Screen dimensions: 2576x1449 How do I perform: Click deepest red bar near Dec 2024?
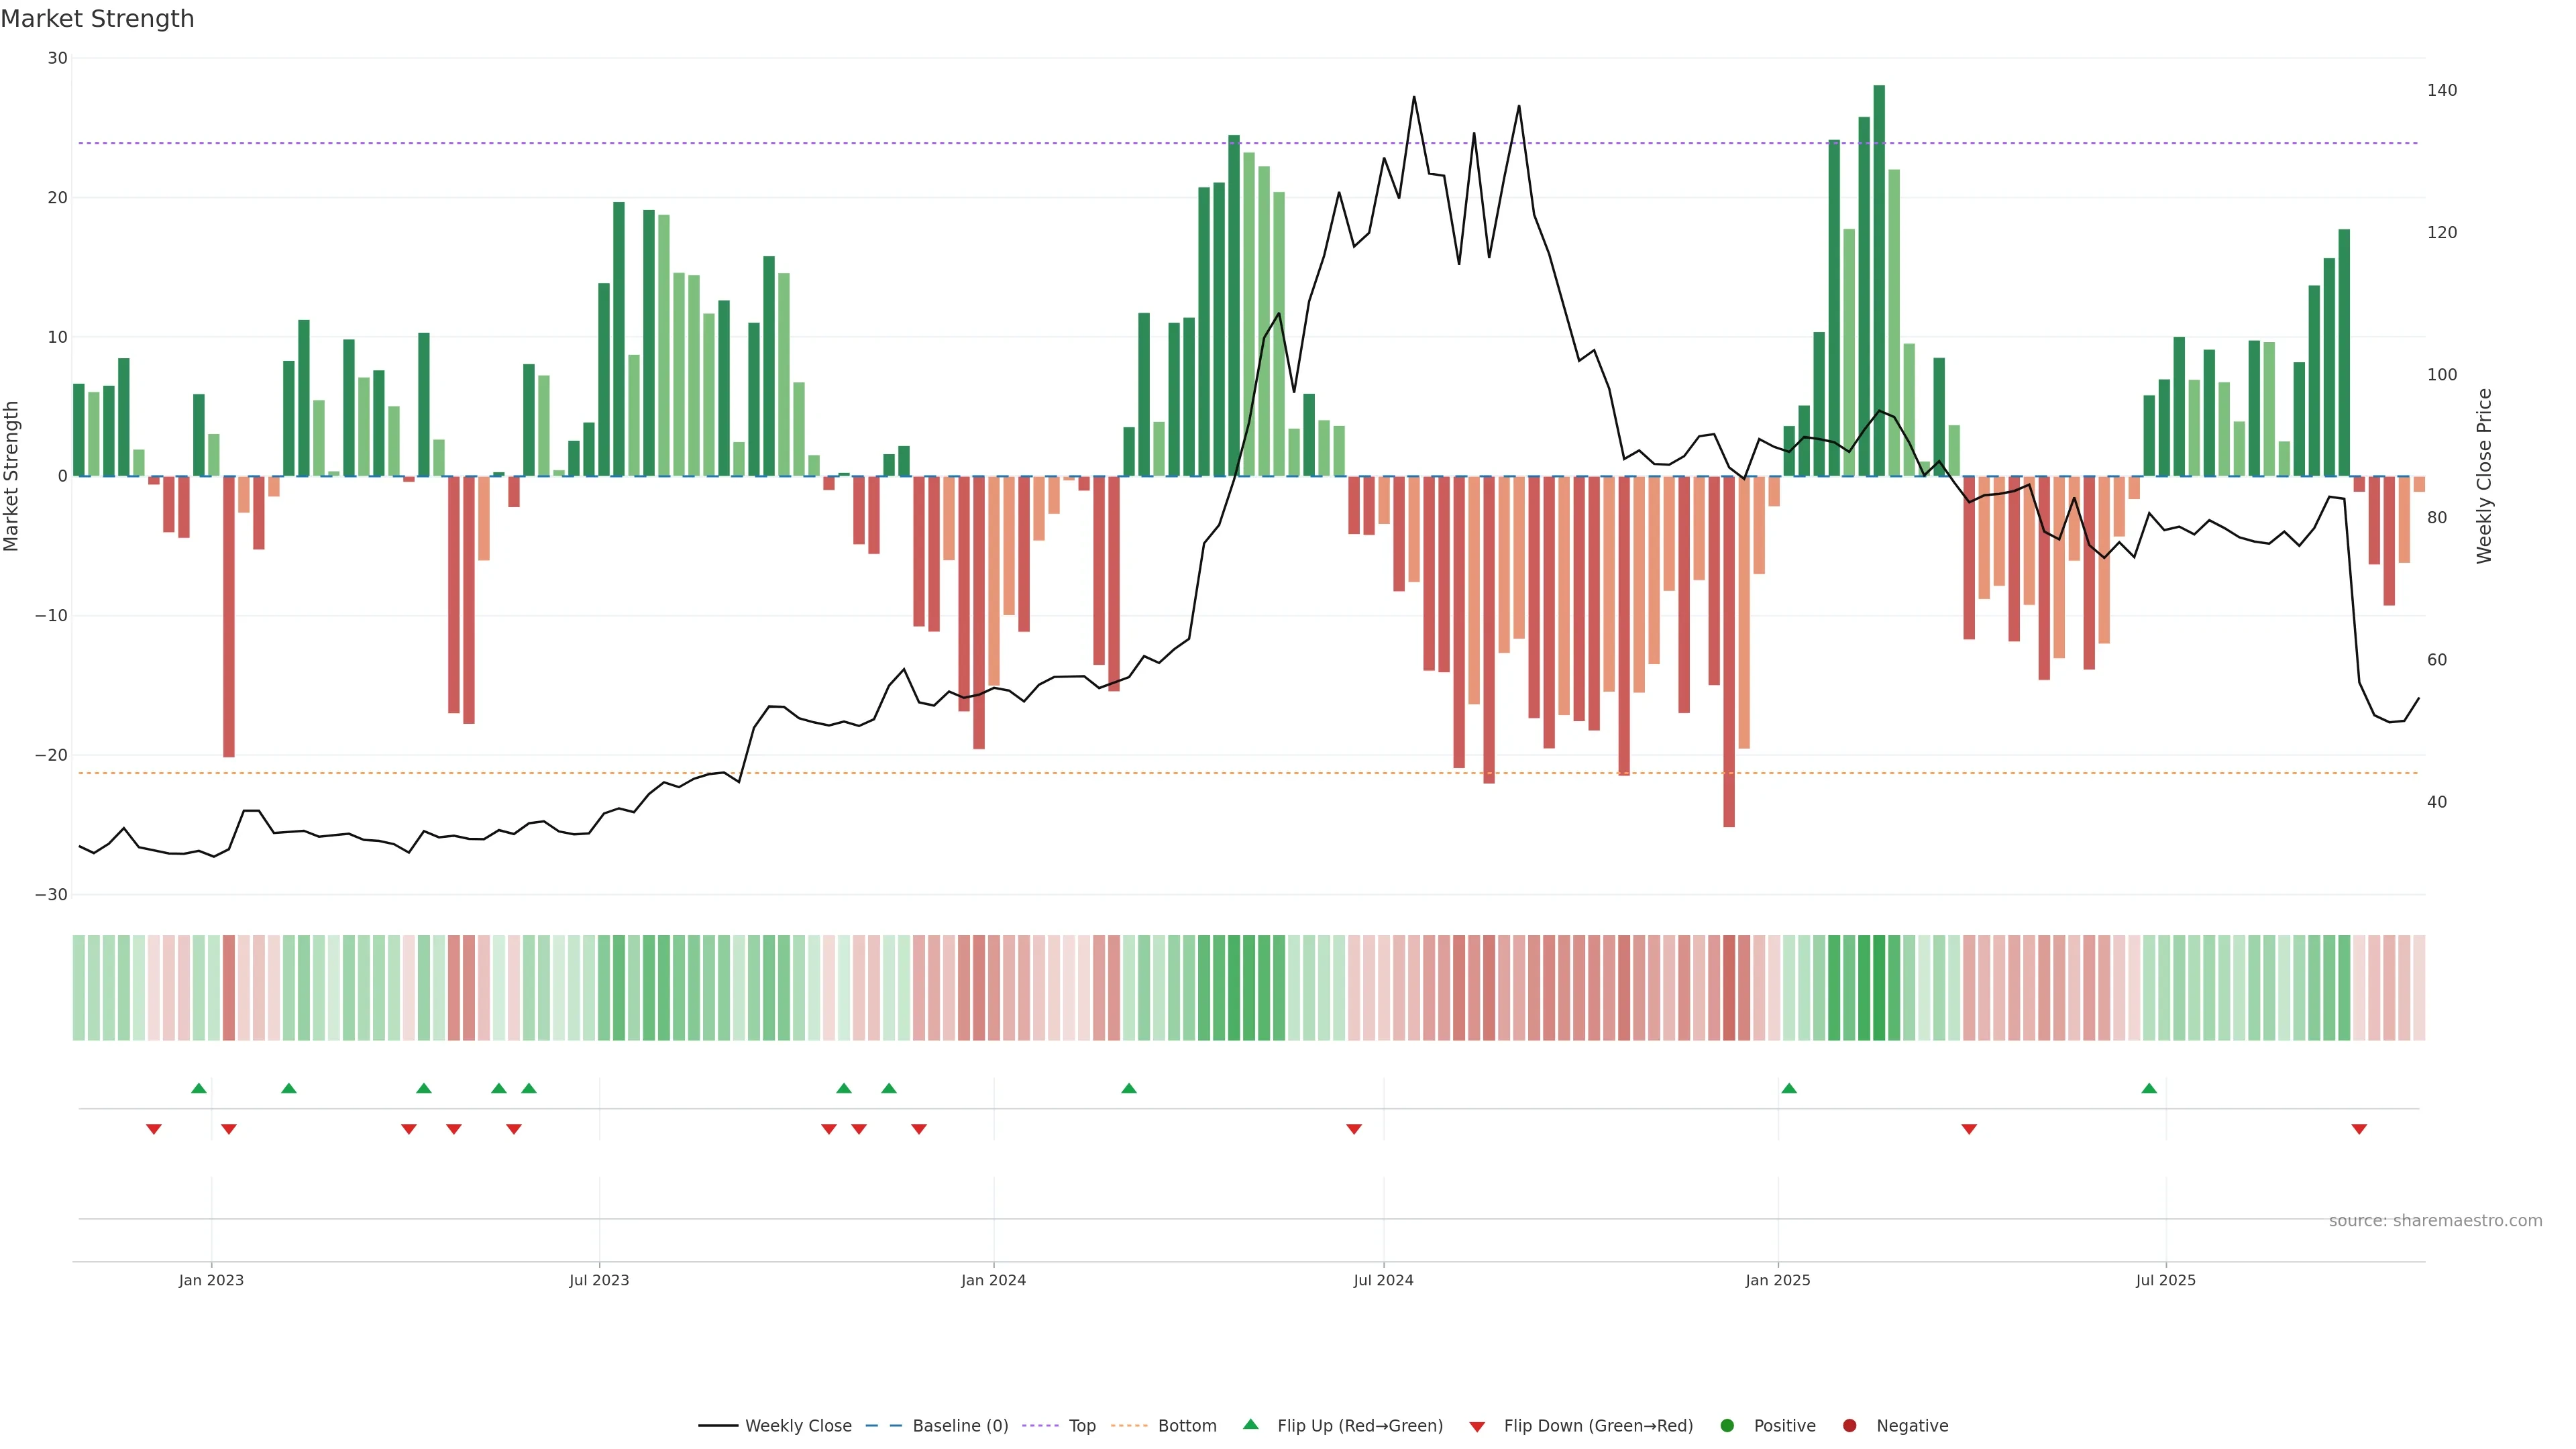pyautogui.click(x=1729, y=650)
